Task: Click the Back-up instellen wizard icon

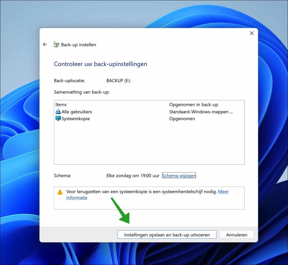Action: click(x=56, y=44)
